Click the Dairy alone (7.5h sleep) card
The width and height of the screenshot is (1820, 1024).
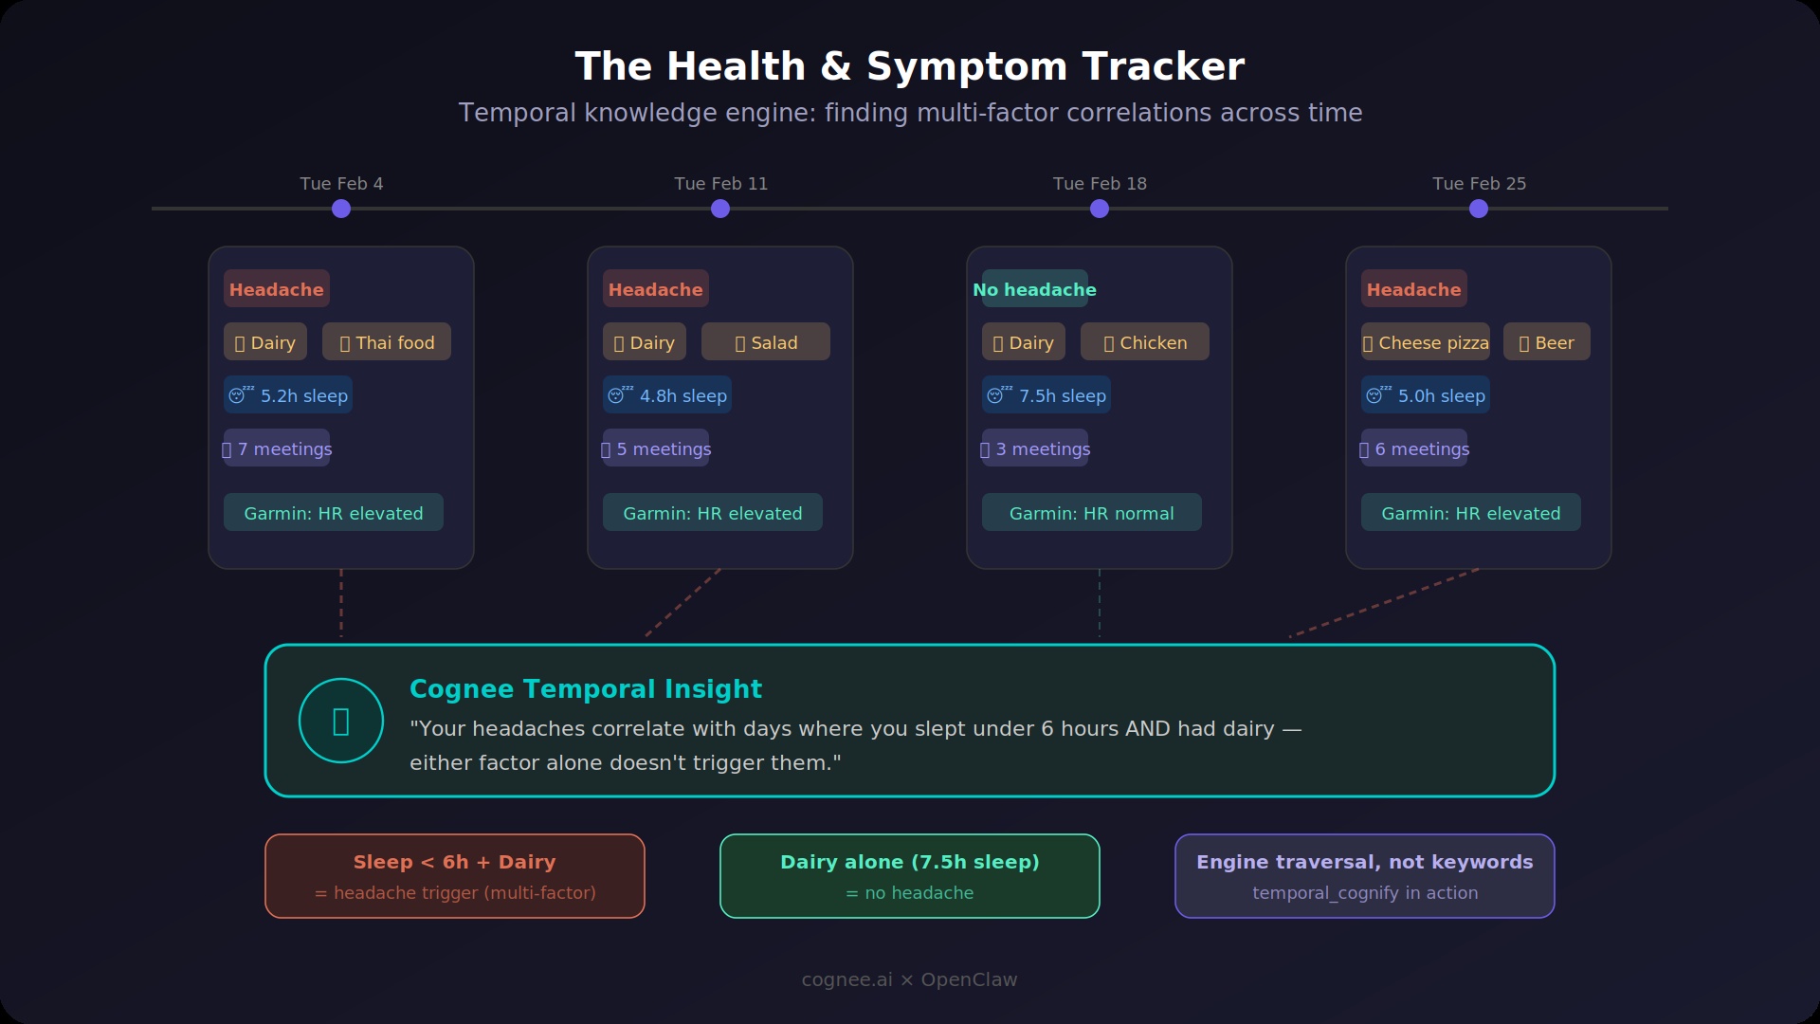910,876
